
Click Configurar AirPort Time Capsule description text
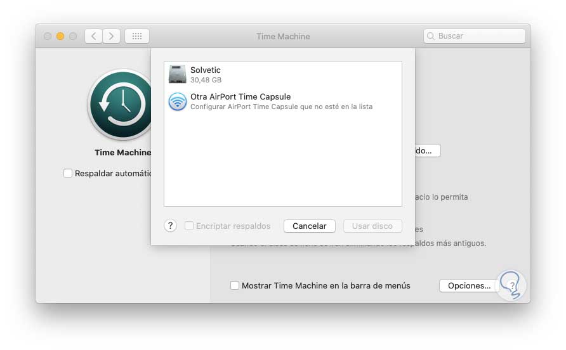tap(281, 107)
